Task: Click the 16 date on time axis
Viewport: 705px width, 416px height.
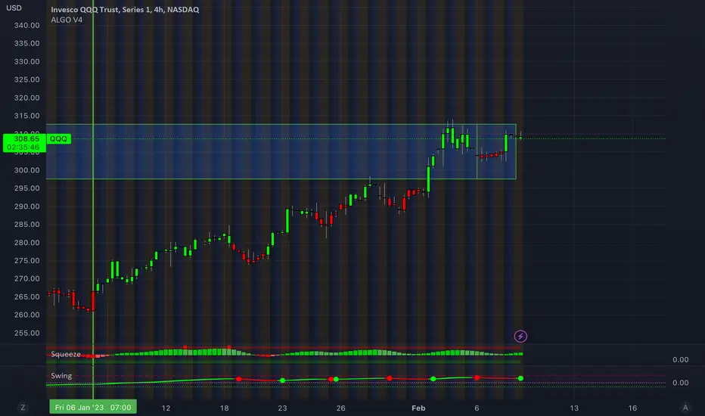Action: point(632,408)
